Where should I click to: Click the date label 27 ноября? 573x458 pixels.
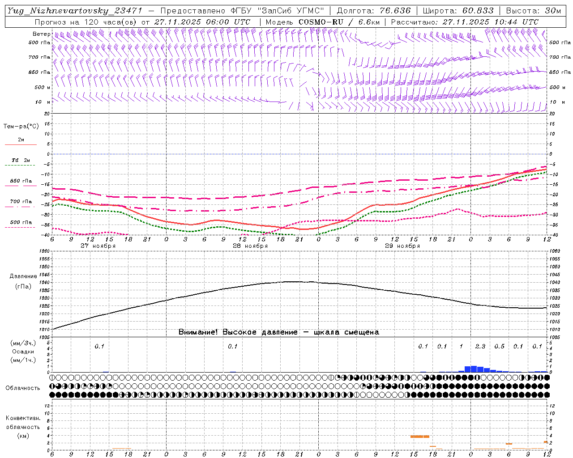tap(98, 246)
